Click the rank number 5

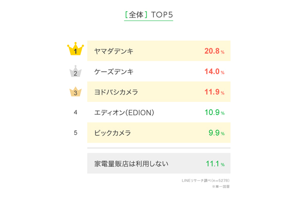[75, 133]
